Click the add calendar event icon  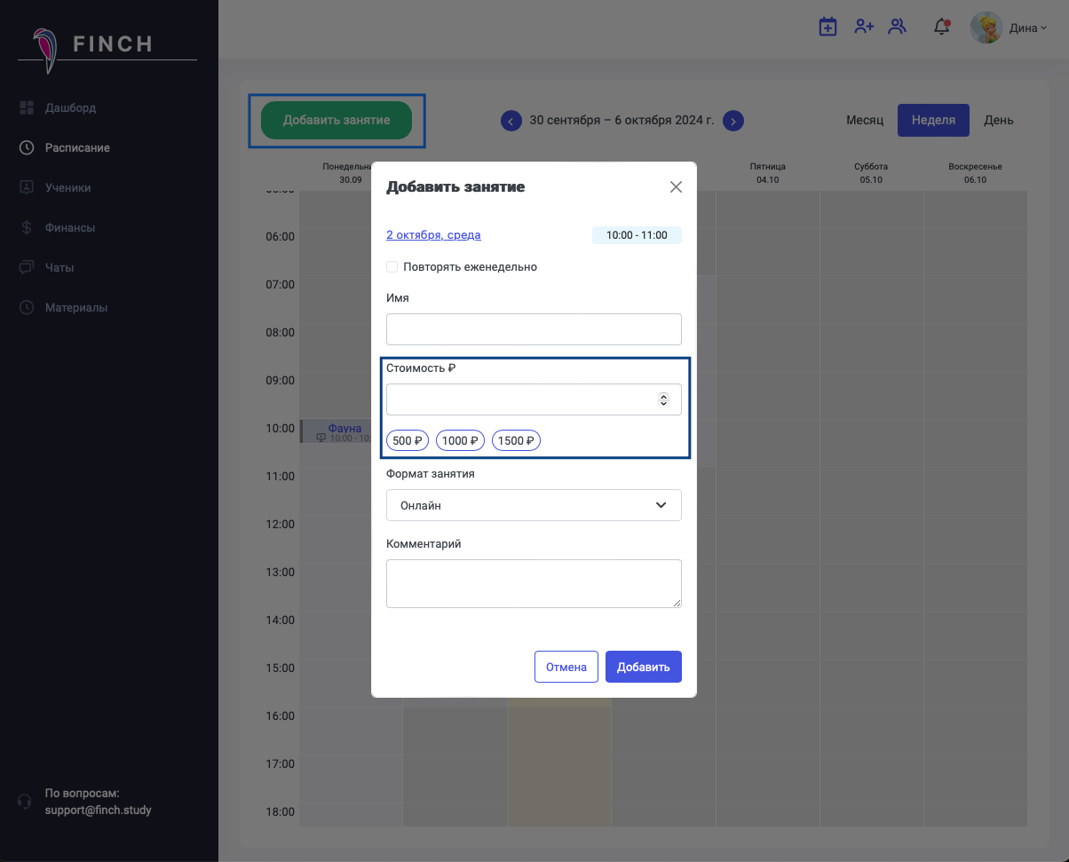click(827, 27)
